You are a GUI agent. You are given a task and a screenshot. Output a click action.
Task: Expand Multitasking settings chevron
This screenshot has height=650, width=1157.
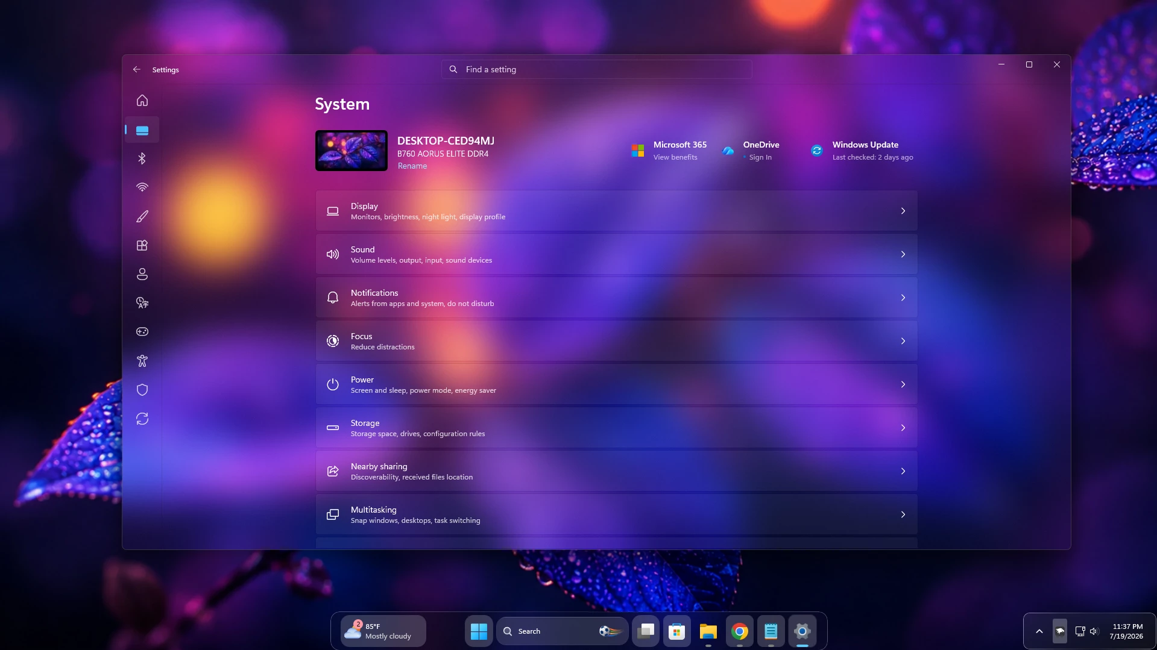[903, 514]
